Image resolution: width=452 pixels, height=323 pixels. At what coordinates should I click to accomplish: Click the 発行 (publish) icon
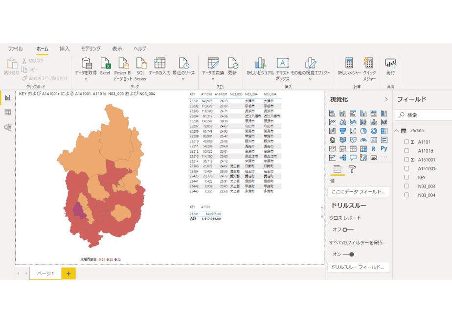(390, 63)
